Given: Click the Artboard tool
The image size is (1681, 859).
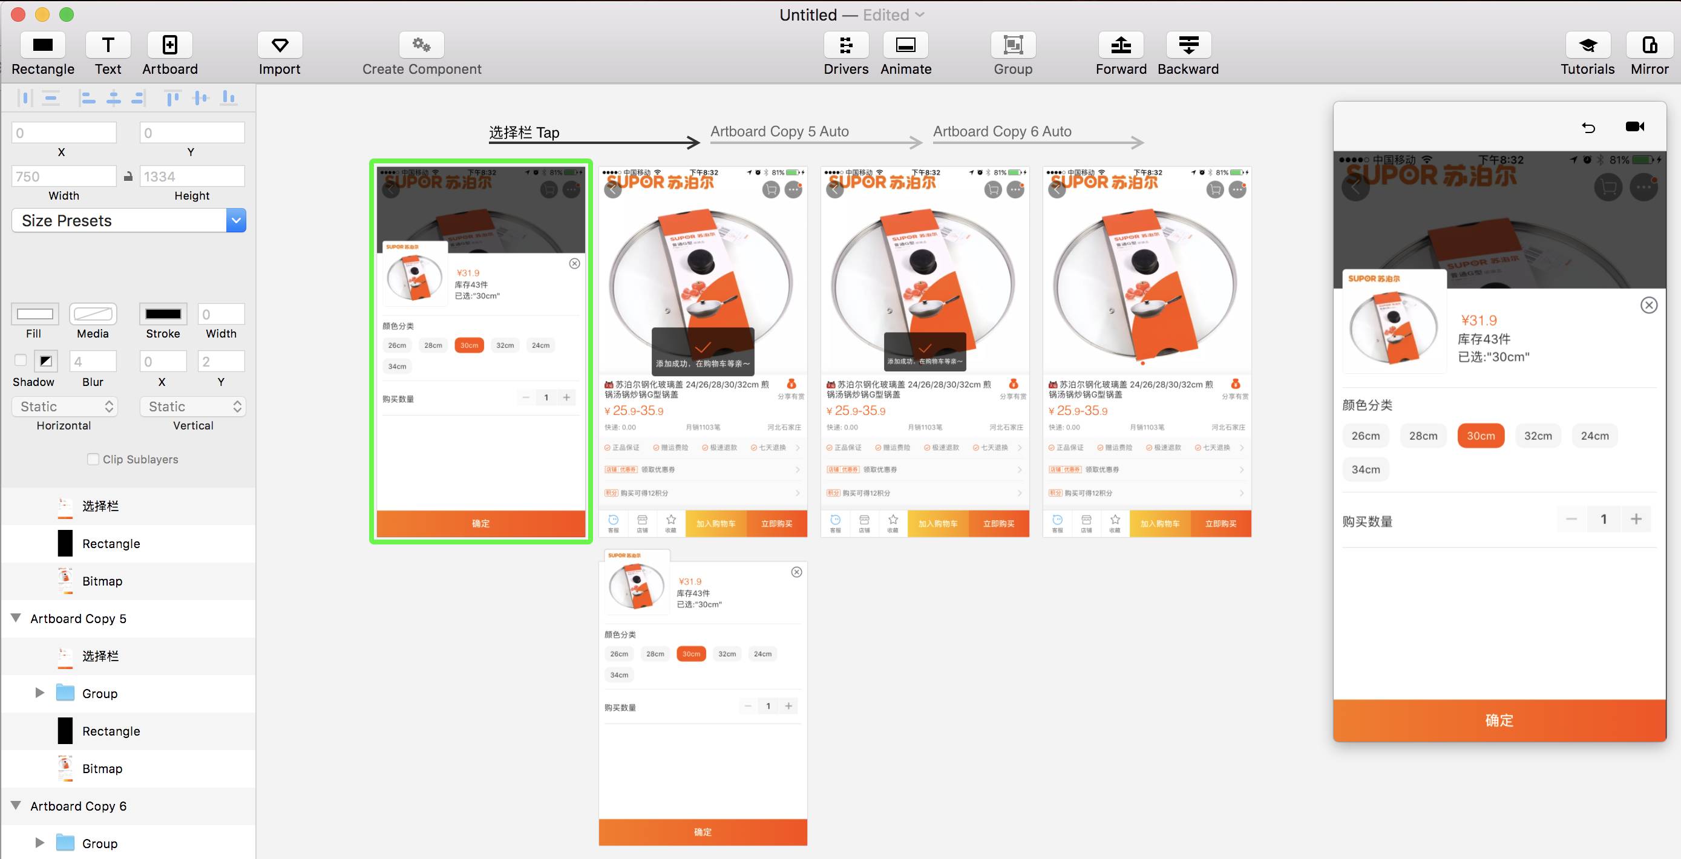Looking at the screenshot, I should (x=170, y=54).
